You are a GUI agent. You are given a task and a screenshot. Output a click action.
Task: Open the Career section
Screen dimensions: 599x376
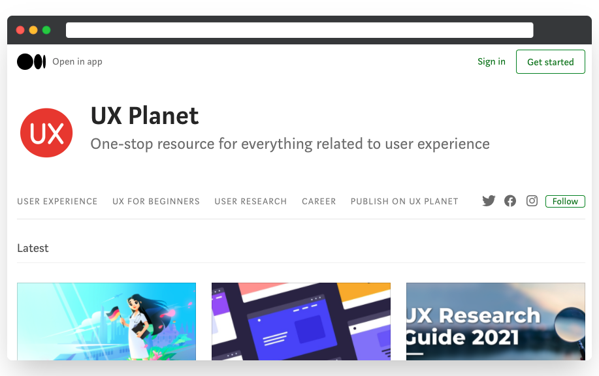click(x=319, y=202)
